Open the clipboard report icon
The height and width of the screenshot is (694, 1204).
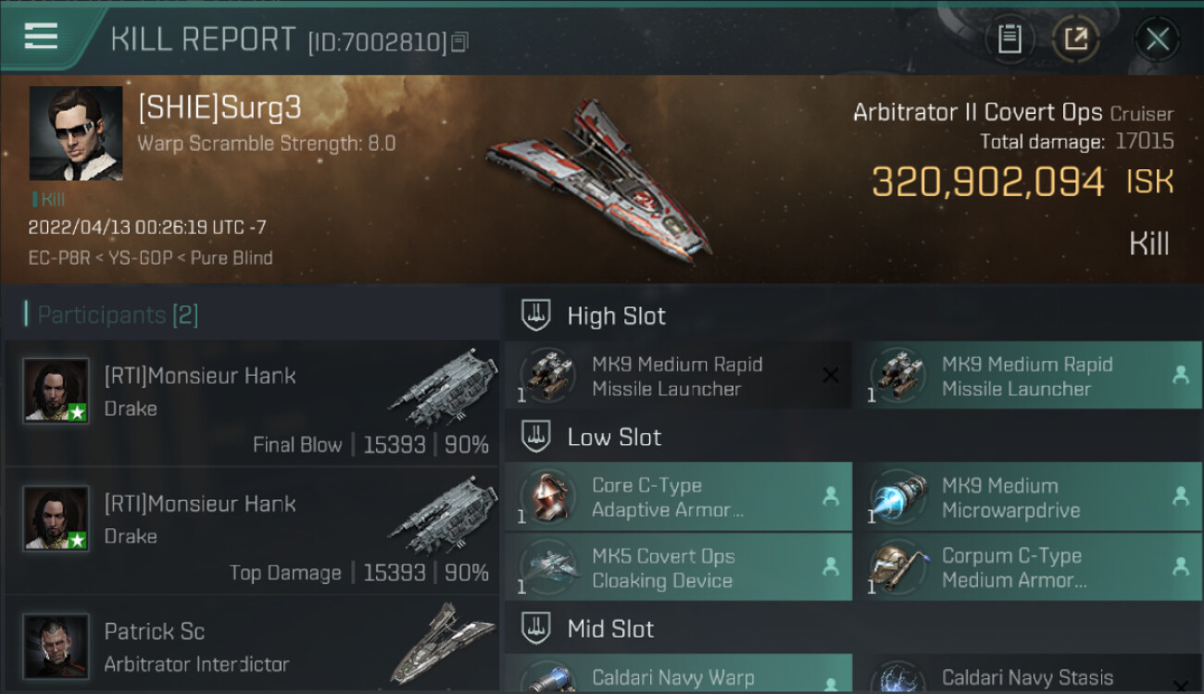[x=1010, y=39]
